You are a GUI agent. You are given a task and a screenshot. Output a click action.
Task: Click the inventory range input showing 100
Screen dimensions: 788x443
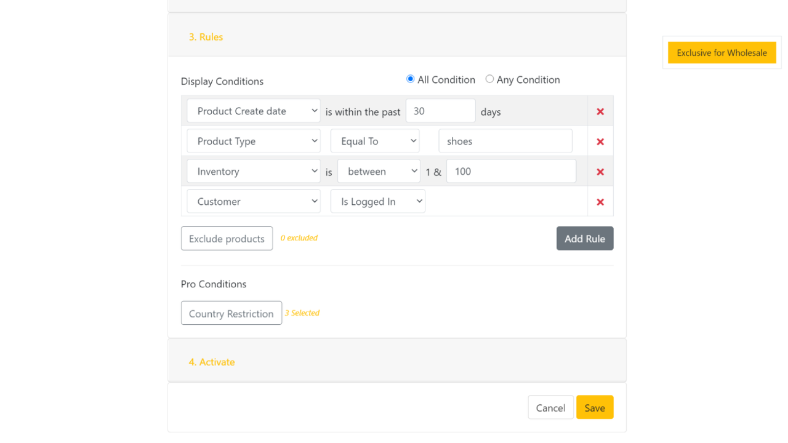511,171
